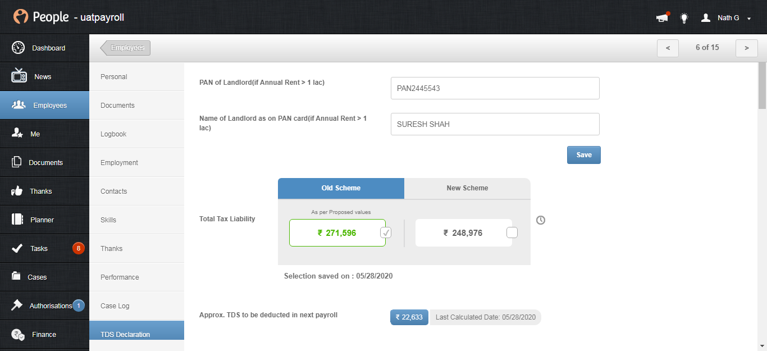Click the blue Authorisations badge showing 1

(79, 306)
